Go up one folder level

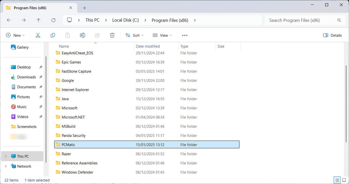(38, 20)
